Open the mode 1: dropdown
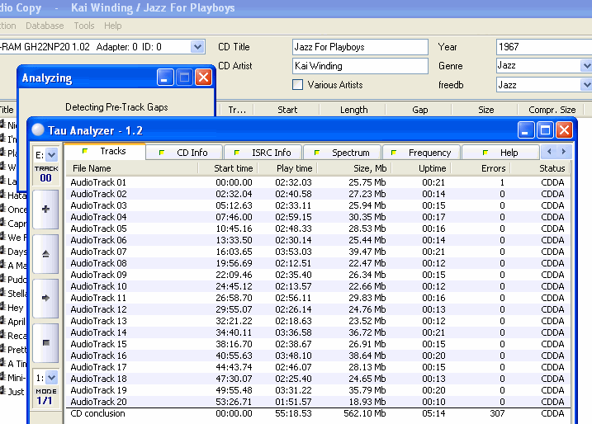Viewport: 592px width, 424px height. [52, 377]
